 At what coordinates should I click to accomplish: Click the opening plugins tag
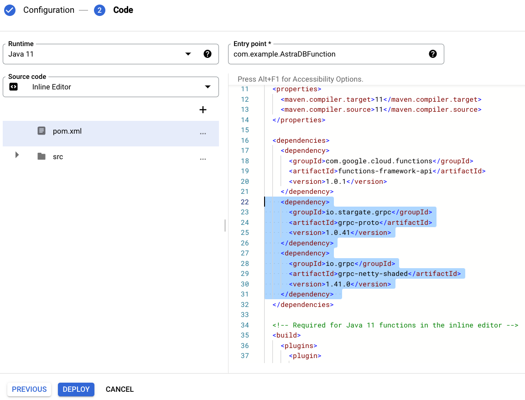click(299, 346)
